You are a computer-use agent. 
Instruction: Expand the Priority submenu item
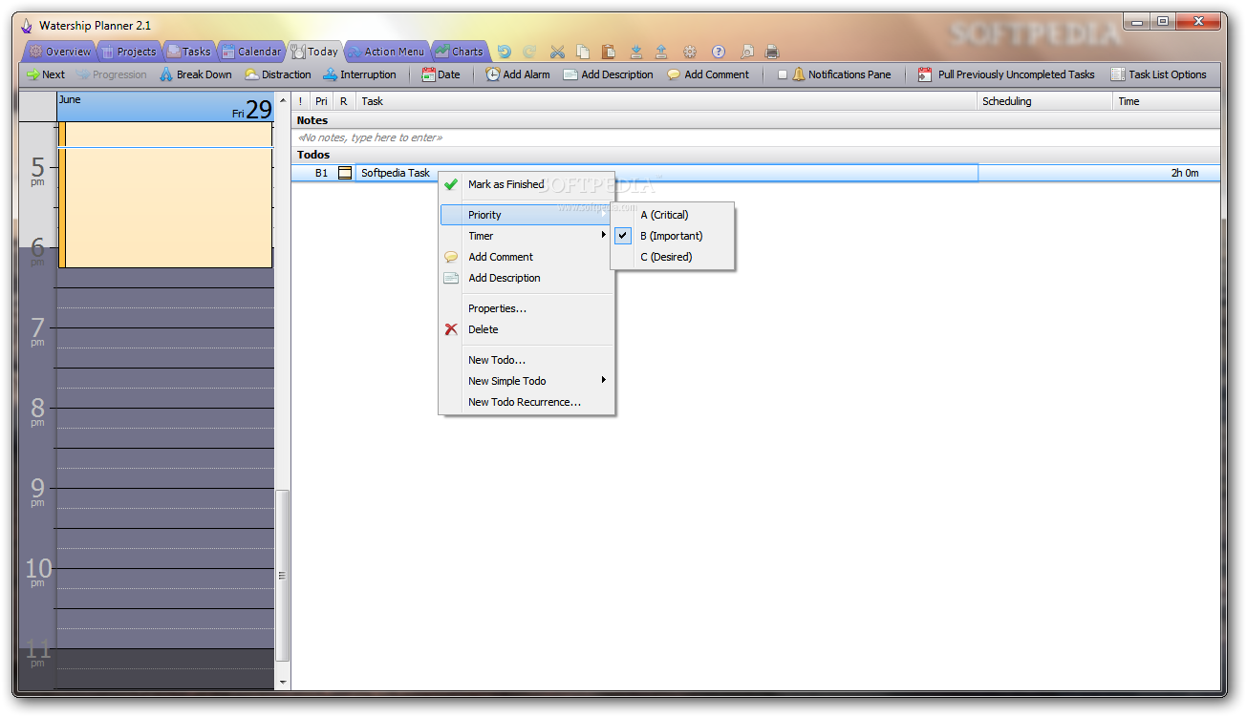click(x=527, y=215)
